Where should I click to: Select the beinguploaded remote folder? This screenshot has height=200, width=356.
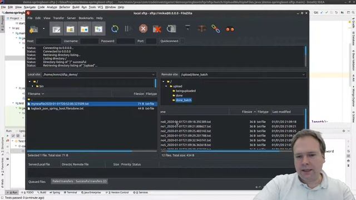185,91
